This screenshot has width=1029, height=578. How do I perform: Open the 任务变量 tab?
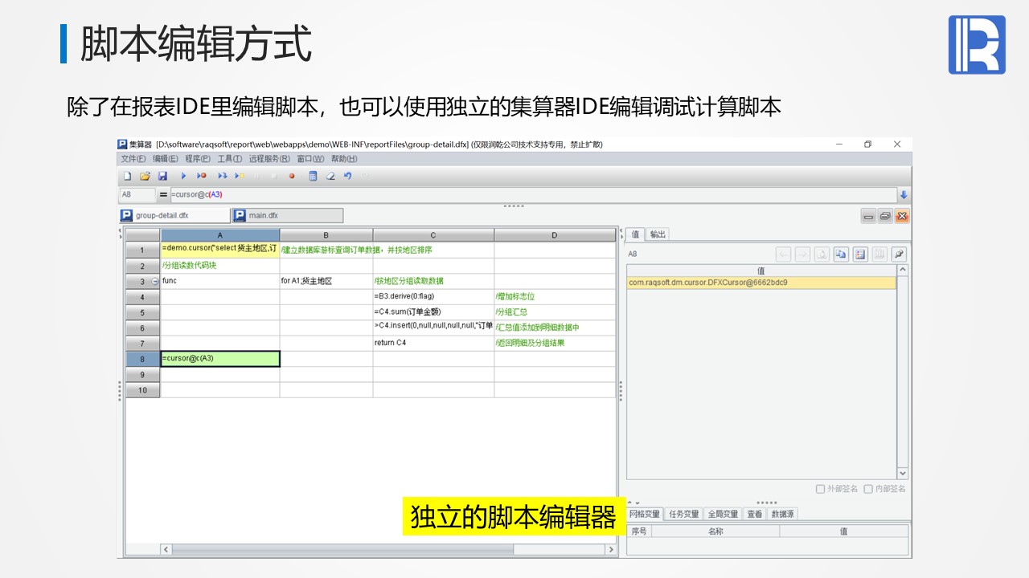pyautogui.click(x=684, y=514)
